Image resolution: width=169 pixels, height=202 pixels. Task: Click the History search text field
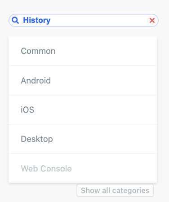coord(84,21)
